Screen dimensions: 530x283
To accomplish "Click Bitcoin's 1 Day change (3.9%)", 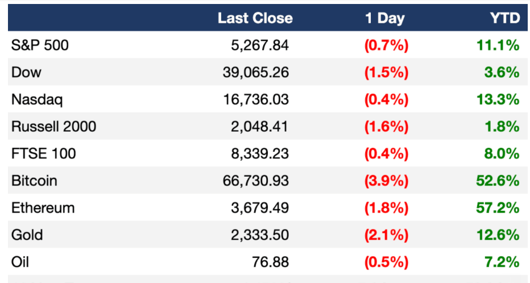I will coord(386,181).
